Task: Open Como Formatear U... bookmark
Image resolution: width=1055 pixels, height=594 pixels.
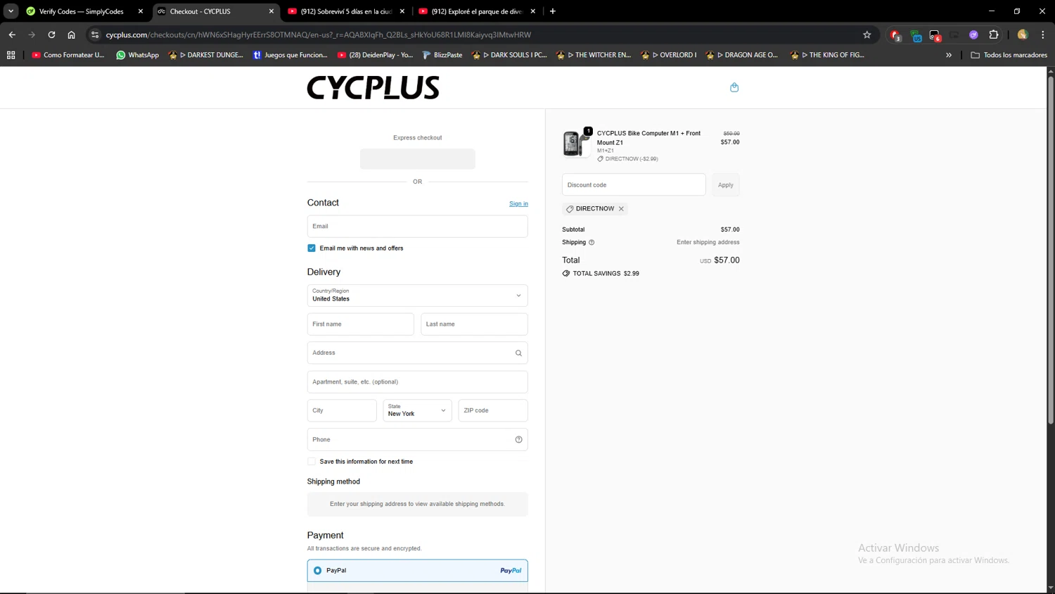Action: pos(68,55)
